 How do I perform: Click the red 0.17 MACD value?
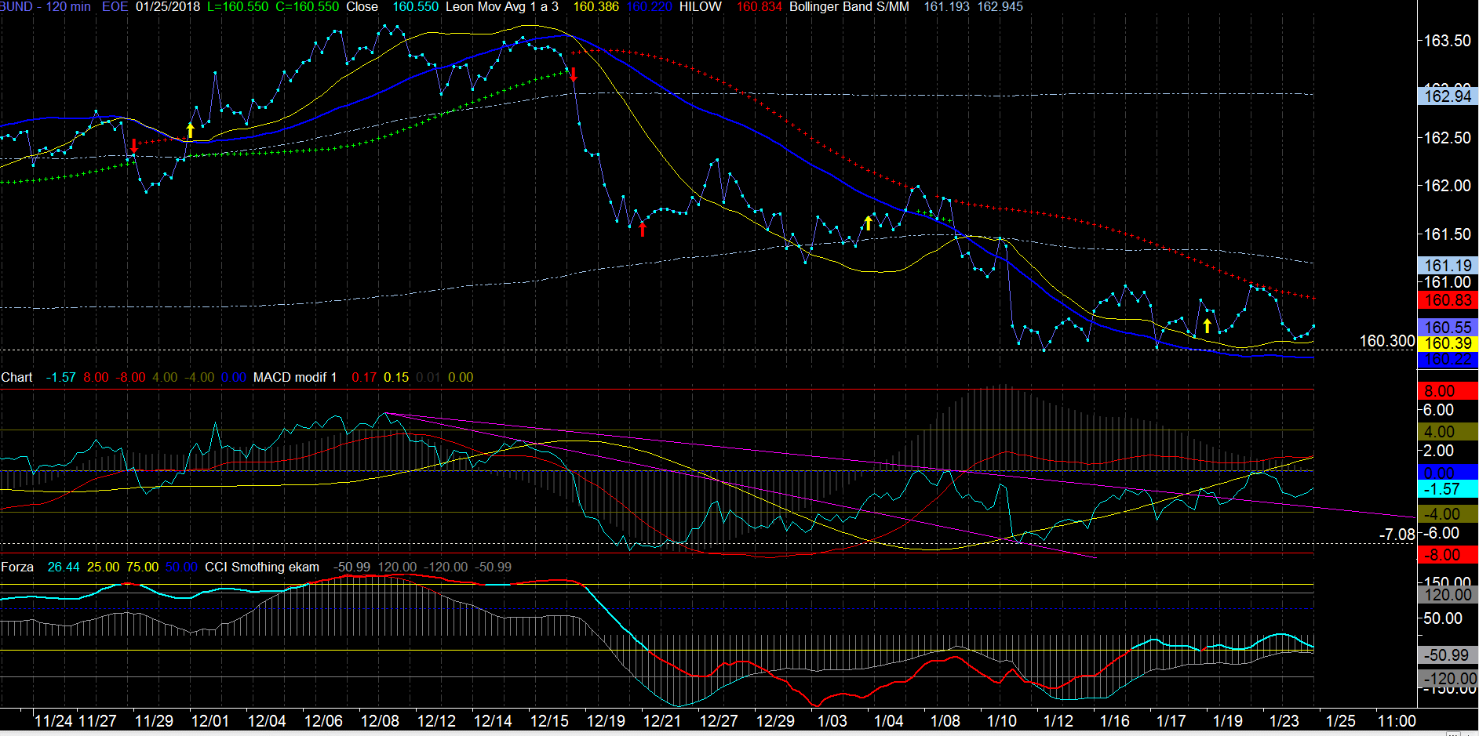click(364, 377)
